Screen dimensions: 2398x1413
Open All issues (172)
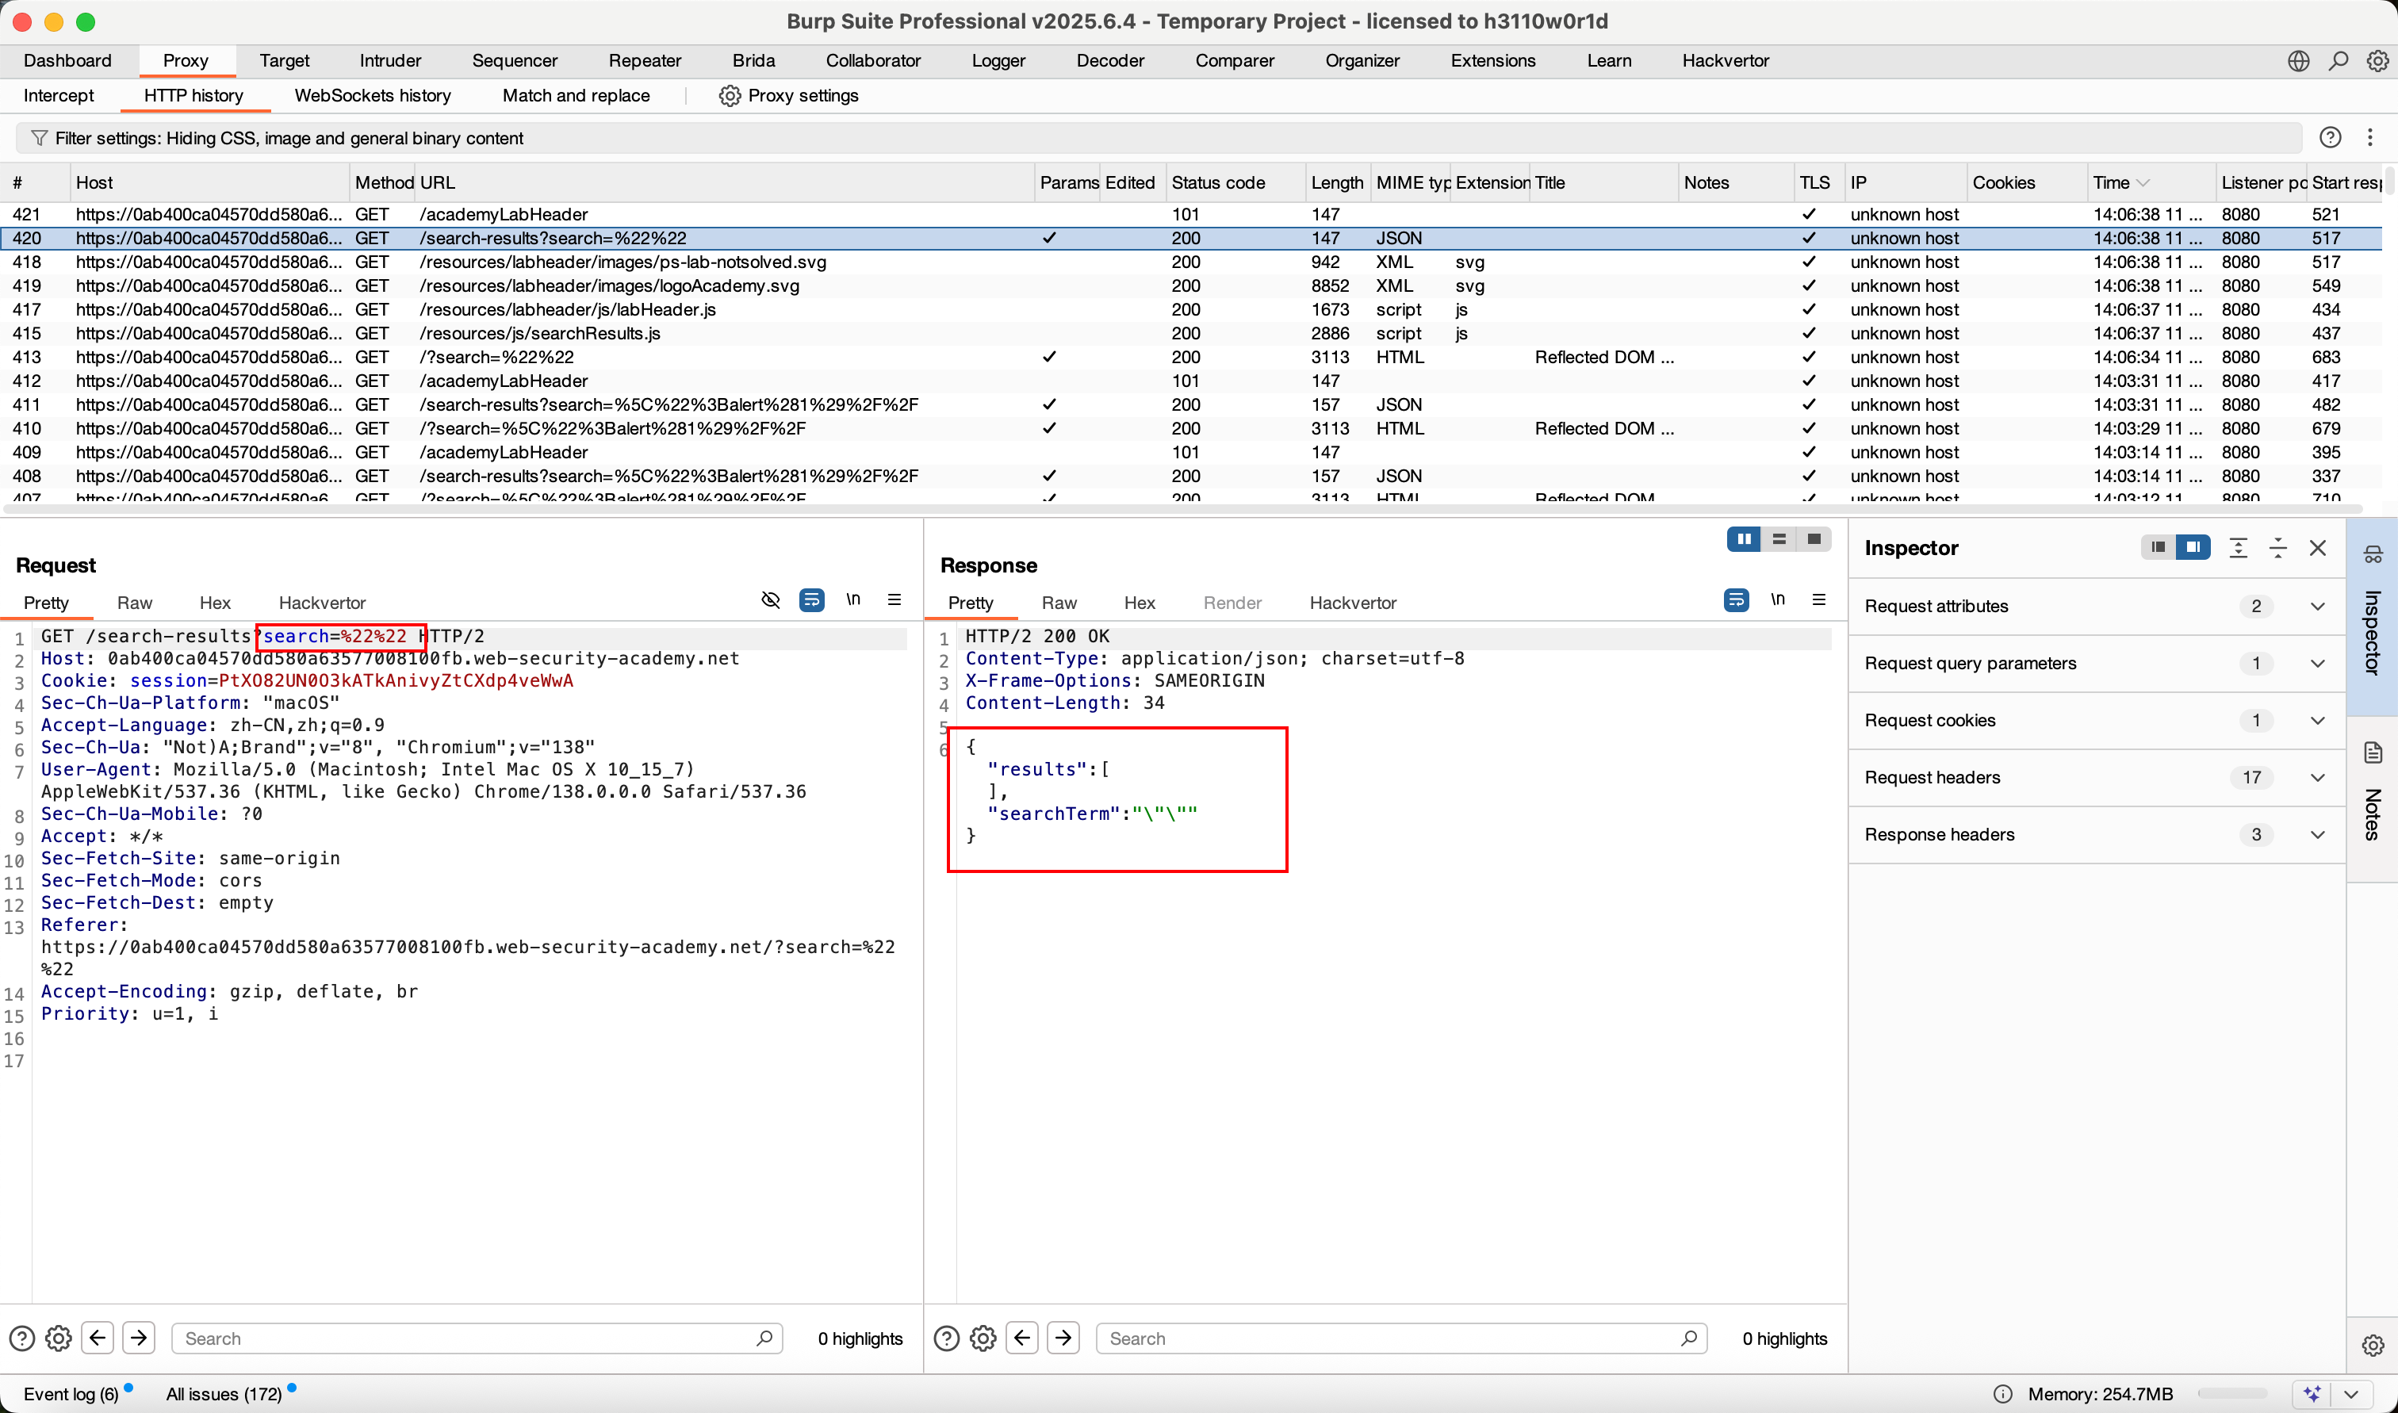tap(224, 1394)
